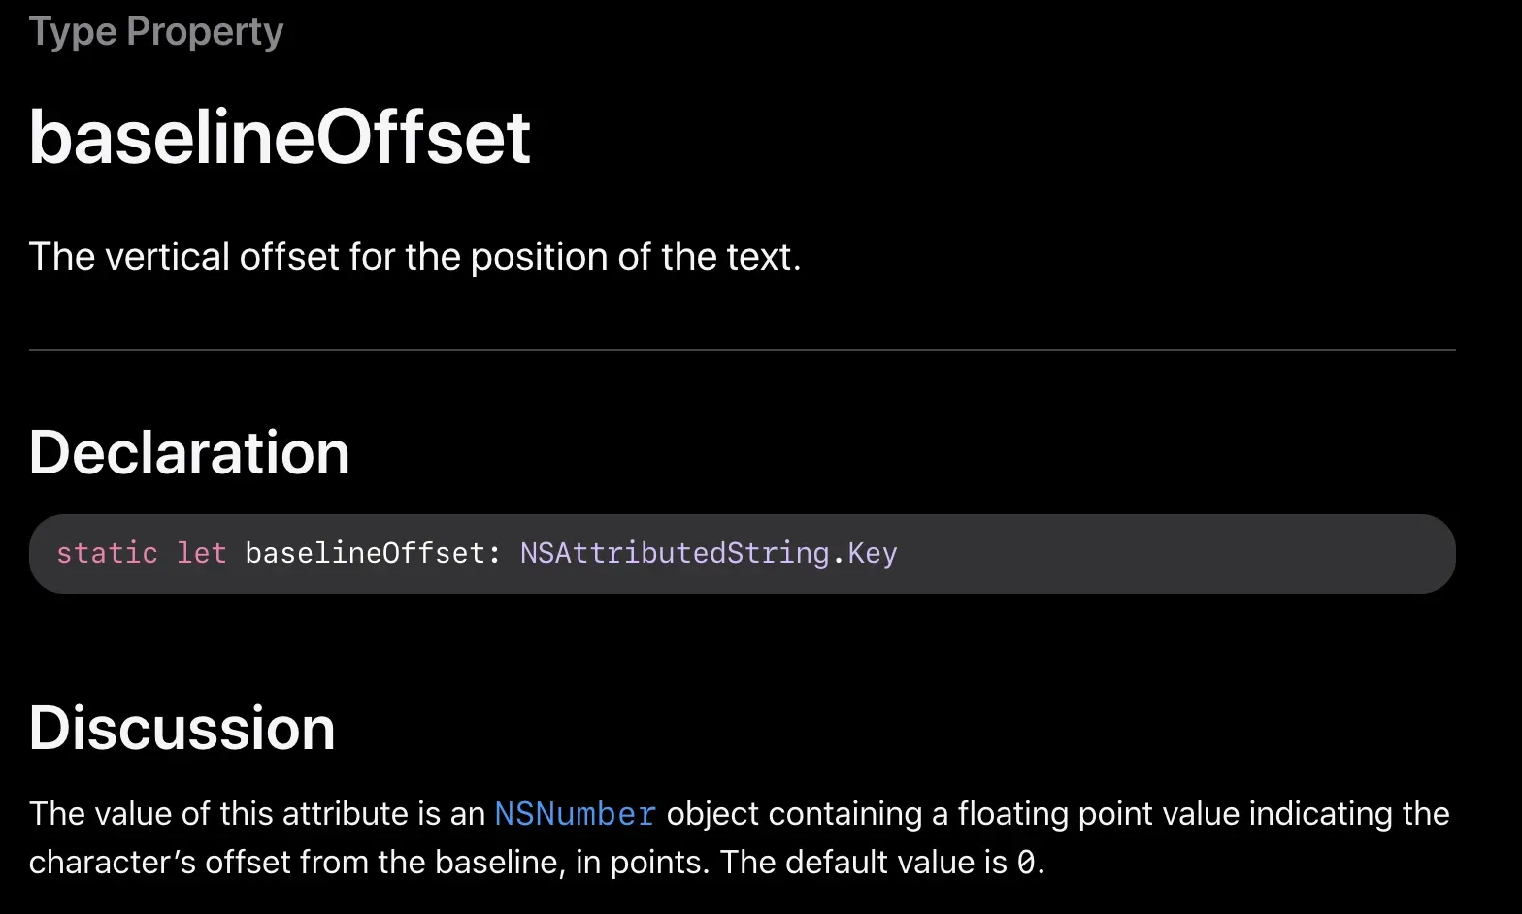The width and height of the screenshot is (1522, 914).
Task: Click the large baselineOffset page title
Action: click(280, 137)
